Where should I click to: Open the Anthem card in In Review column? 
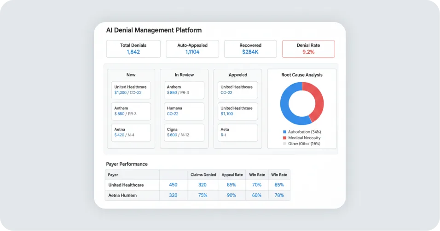(184, 90)
